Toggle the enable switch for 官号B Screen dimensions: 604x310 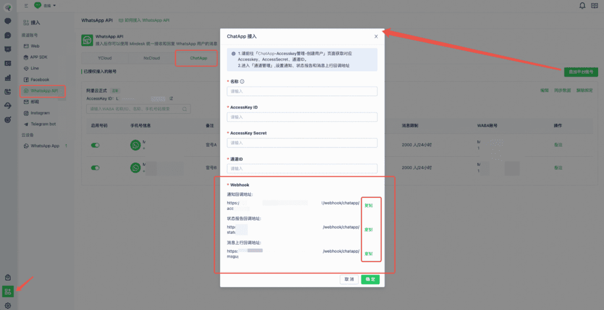95,168
